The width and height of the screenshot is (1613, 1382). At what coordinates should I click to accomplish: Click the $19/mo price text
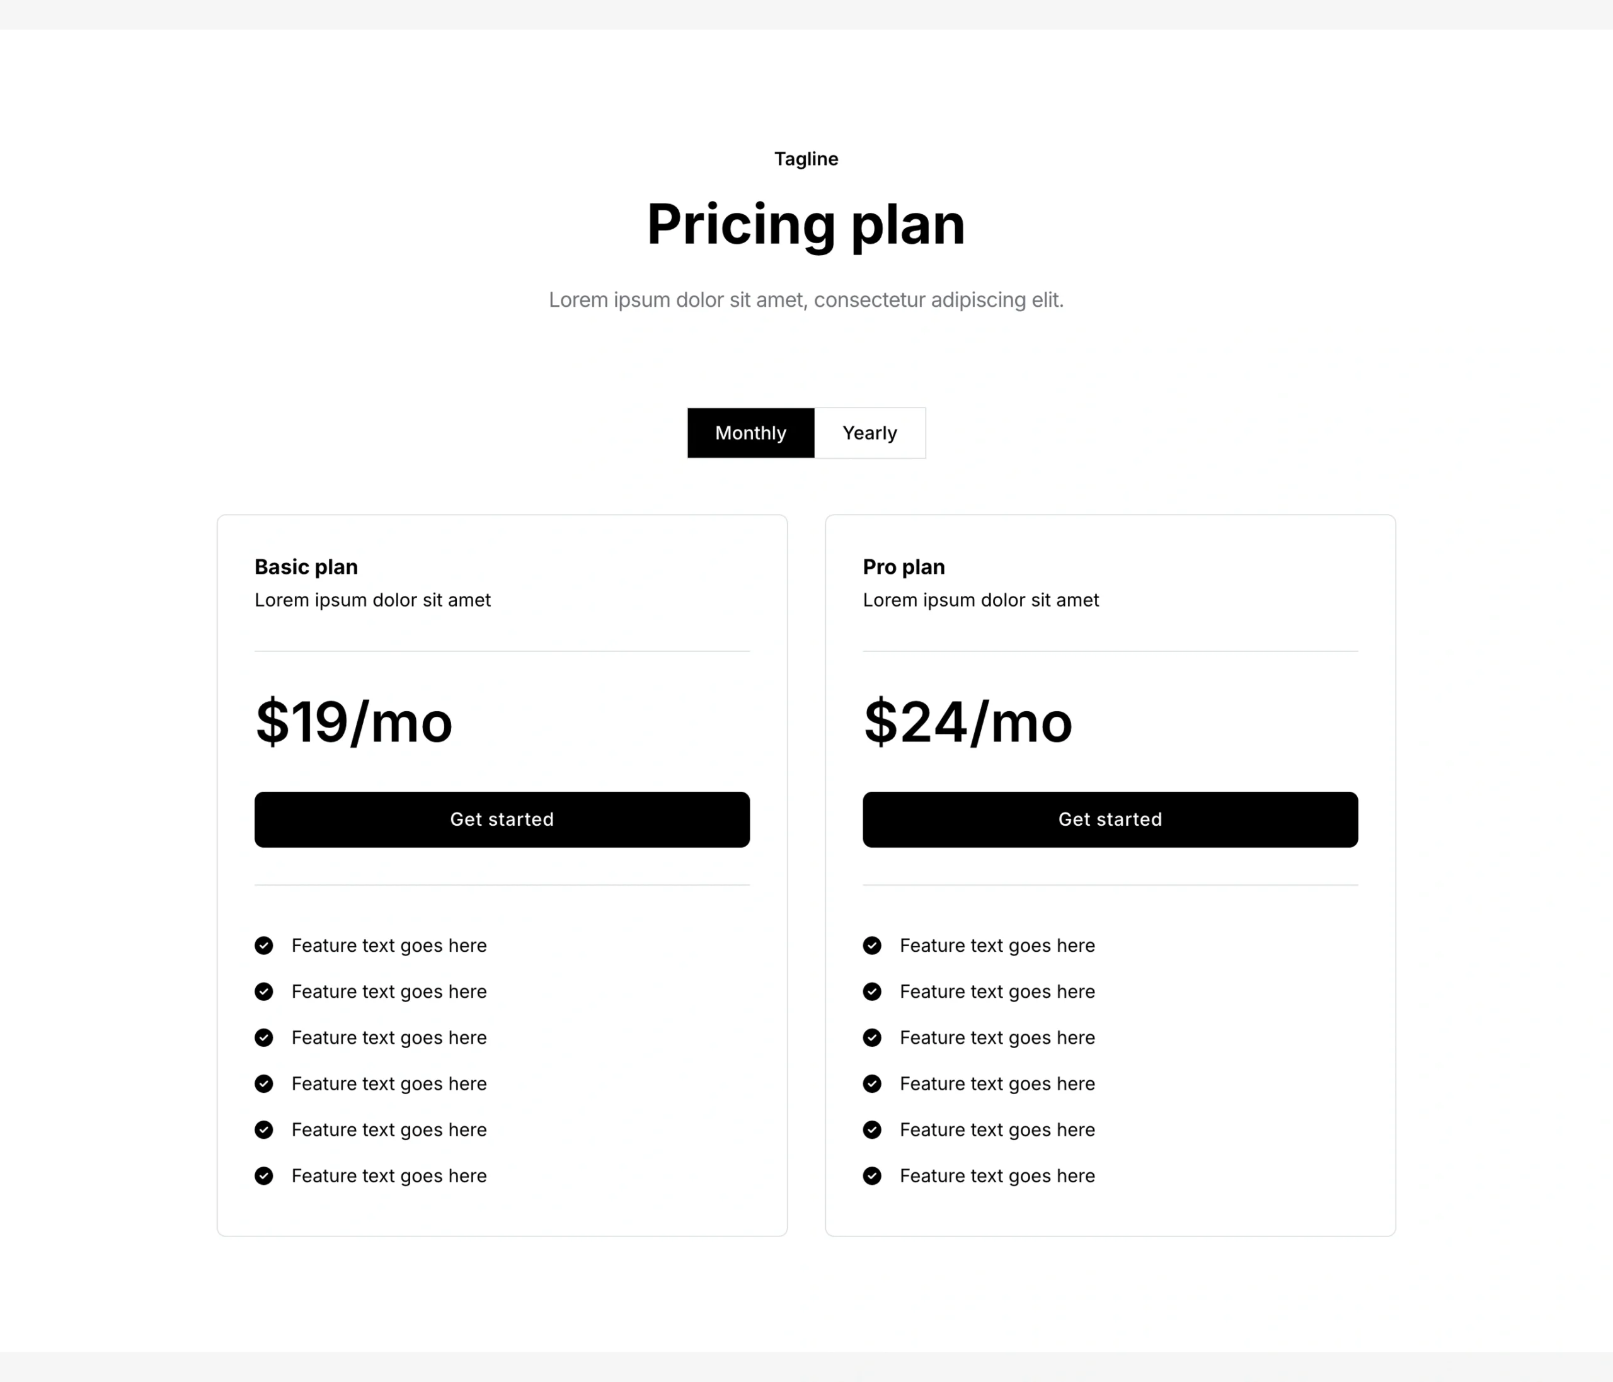tap(354, 722)
